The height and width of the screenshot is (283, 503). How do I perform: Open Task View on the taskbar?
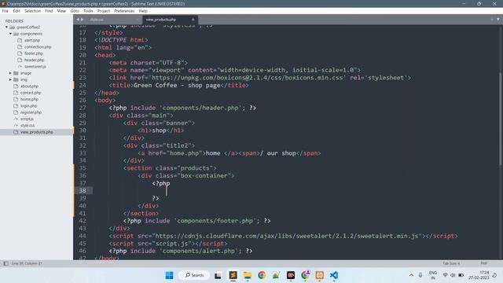[218, 275]
